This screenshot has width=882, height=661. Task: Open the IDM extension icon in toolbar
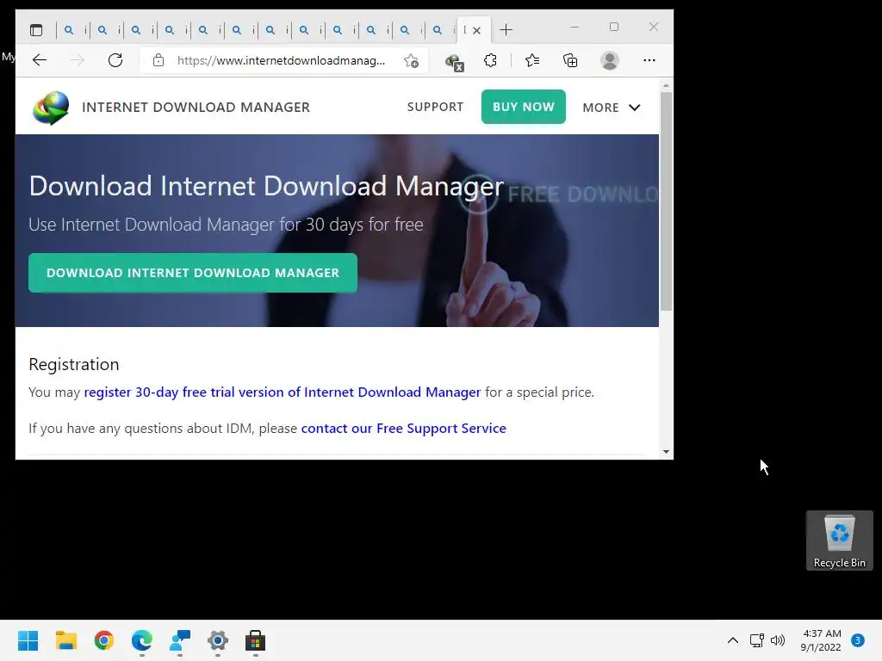click(x=454, y=61)
